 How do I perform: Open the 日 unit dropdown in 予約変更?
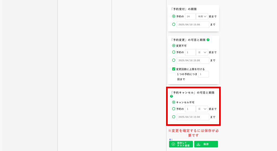202,52
